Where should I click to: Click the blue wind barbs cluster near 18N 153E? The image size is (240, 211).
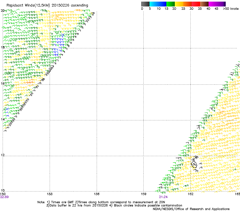58,45
